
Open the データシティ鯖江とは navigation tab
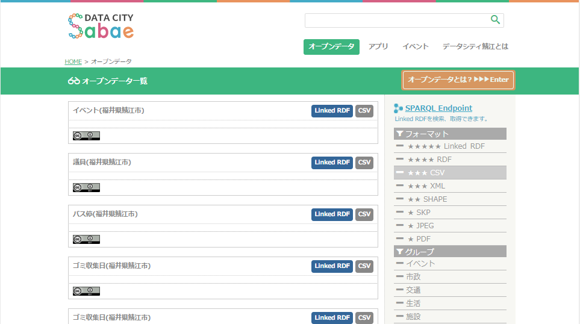coord(475,46)
